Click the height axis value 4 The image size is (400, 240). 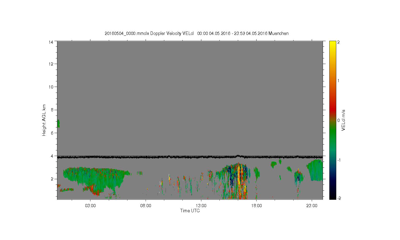pyautogui.click(x=52, y=156)
